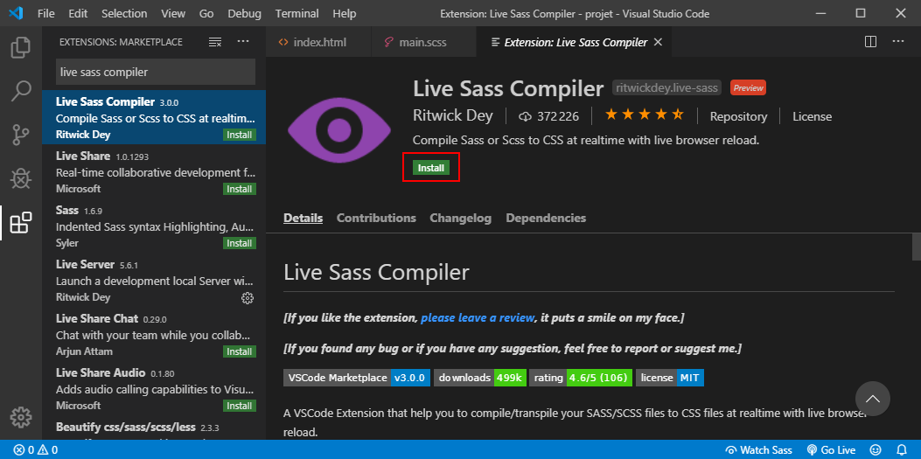The image size is (921, 459).
Task: Click the downloads 499k badge
Action: pos(480,378)
